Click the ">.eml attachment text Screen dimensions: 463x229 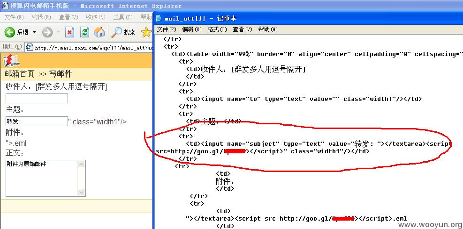pos(16,143)
